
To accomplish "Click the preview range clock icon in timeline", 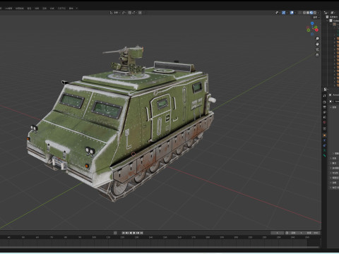I will (x=287, y=233).
